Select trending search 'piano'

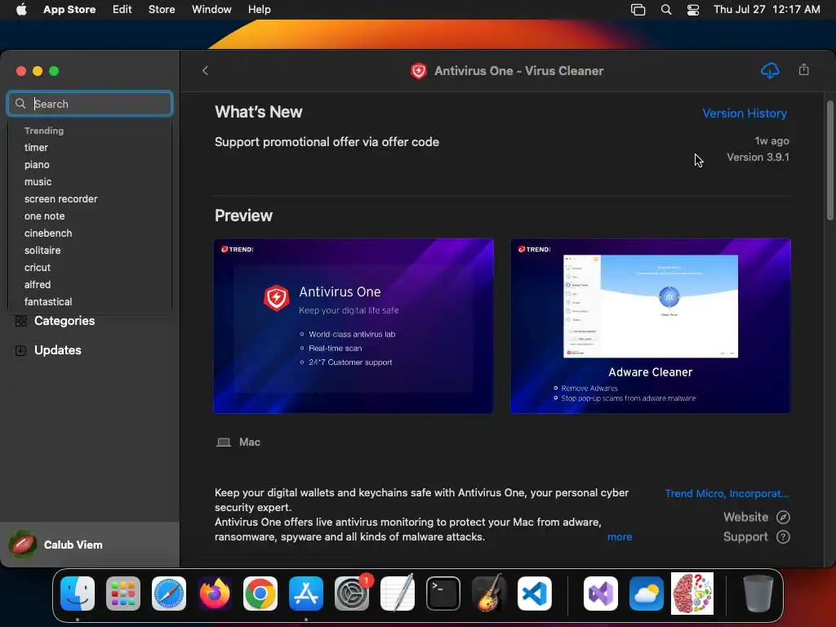click(37, 165)
